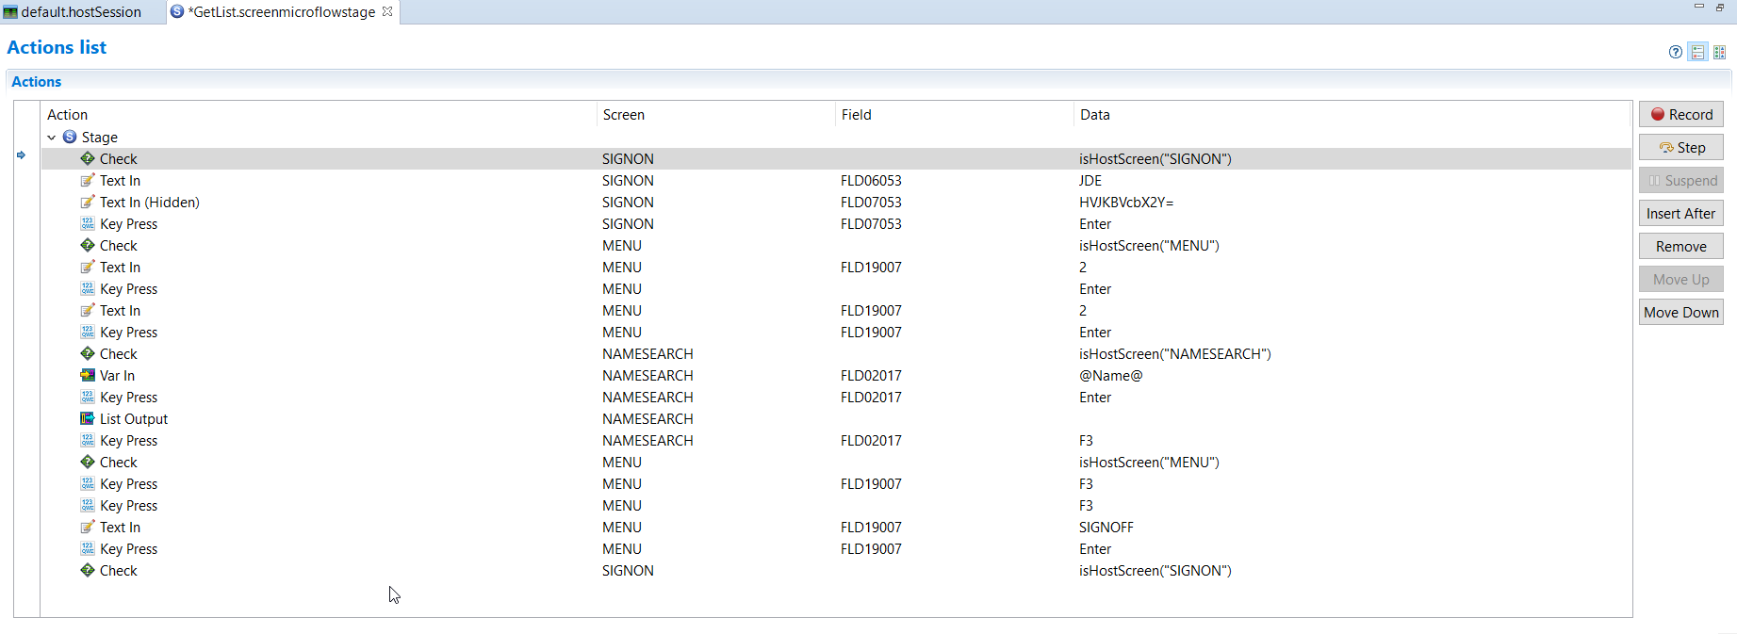Click the Move Up button

(1681, 279)
